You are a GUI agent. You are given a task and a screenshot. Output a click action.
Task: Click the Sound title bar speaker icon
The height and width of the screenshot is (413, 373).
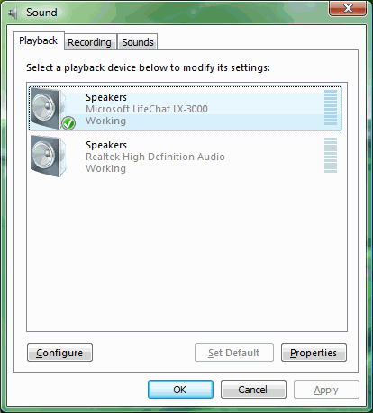tap(13, 13)
